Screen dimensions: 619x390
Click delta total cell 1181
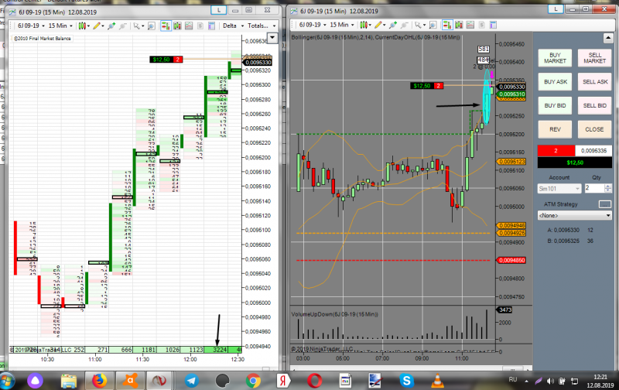(x=145, y=350)
